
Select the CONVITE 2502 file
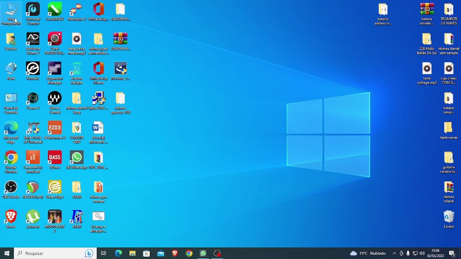[77, 133]
